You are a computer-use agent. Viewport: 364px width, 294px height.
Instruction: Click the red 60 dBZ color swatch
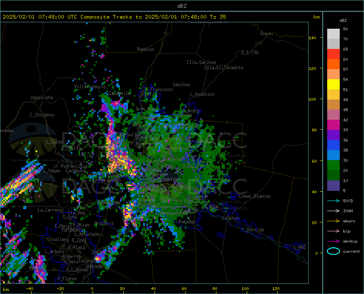333,54
